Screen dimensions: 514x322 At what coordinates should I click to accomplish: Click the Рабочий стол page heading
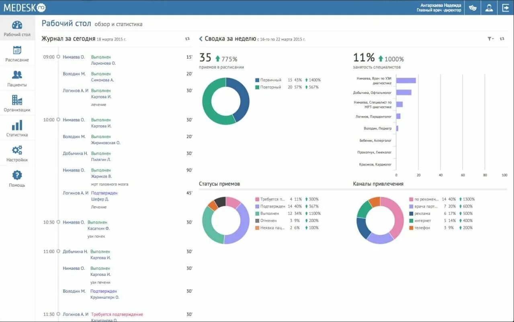tap(66, 23)
